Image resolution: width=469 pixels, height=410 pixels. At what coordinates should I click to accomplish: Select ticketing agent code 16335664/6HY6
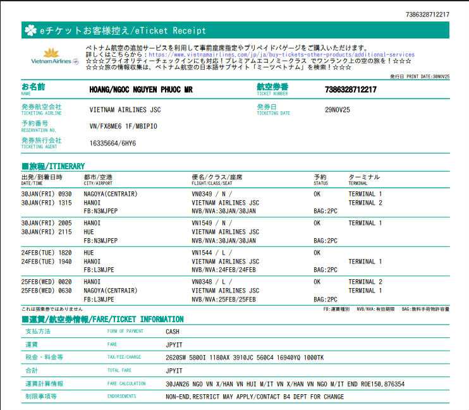113,143
